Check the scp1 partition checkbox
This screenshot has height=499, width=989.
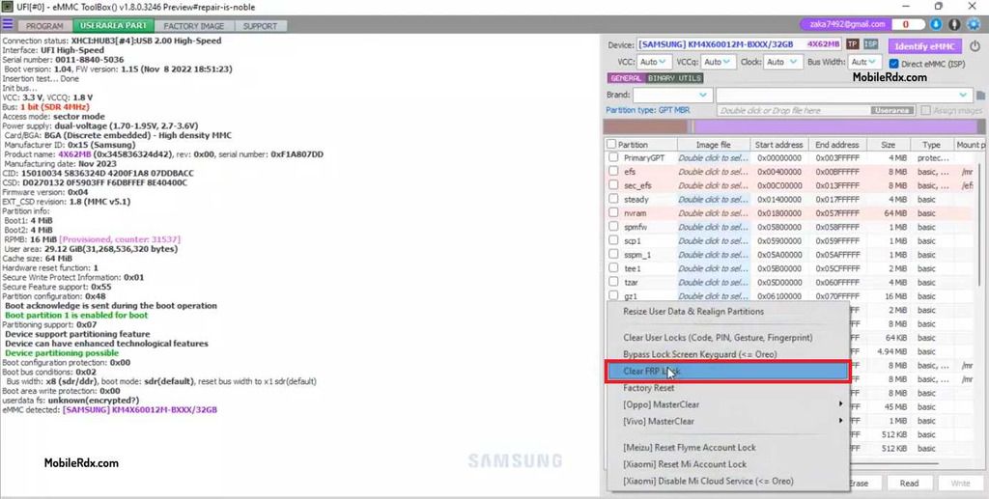[x=613, y=240]
